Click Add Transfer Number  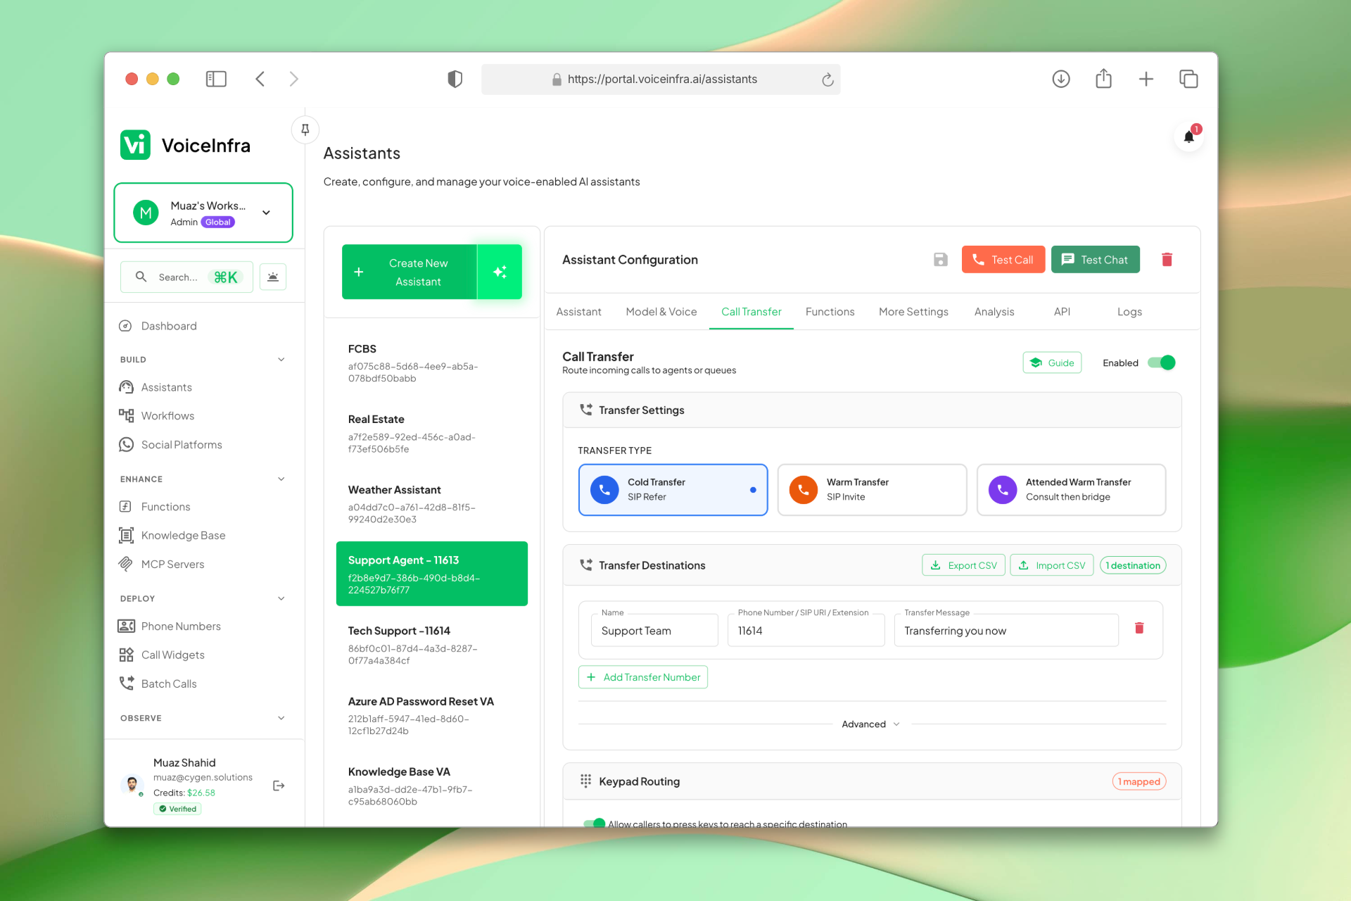(x=643, y=677)
